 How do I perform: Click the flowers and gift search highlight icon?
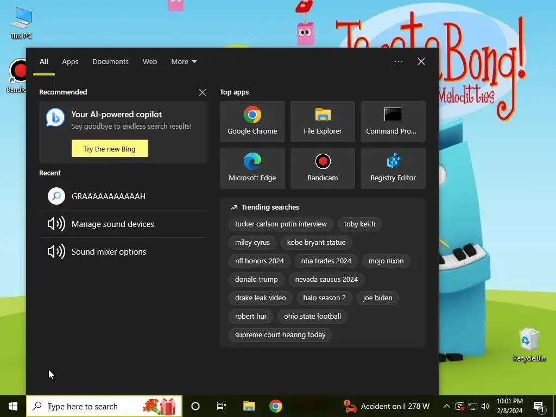point(160,406)
